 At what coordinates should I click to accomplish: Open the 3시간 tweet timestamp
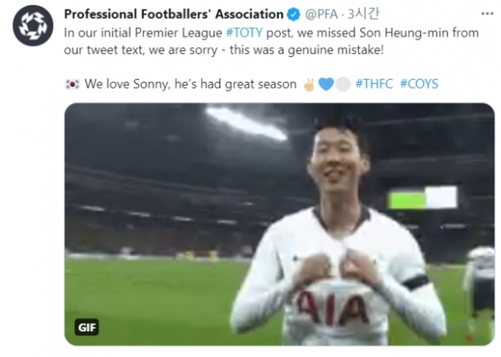(363, 14)
